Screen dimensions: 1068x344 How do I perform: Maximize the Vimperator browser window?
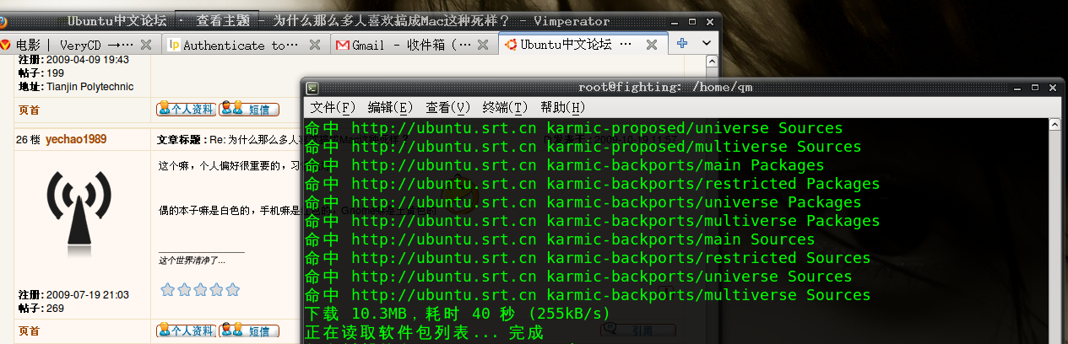point(691,21)
